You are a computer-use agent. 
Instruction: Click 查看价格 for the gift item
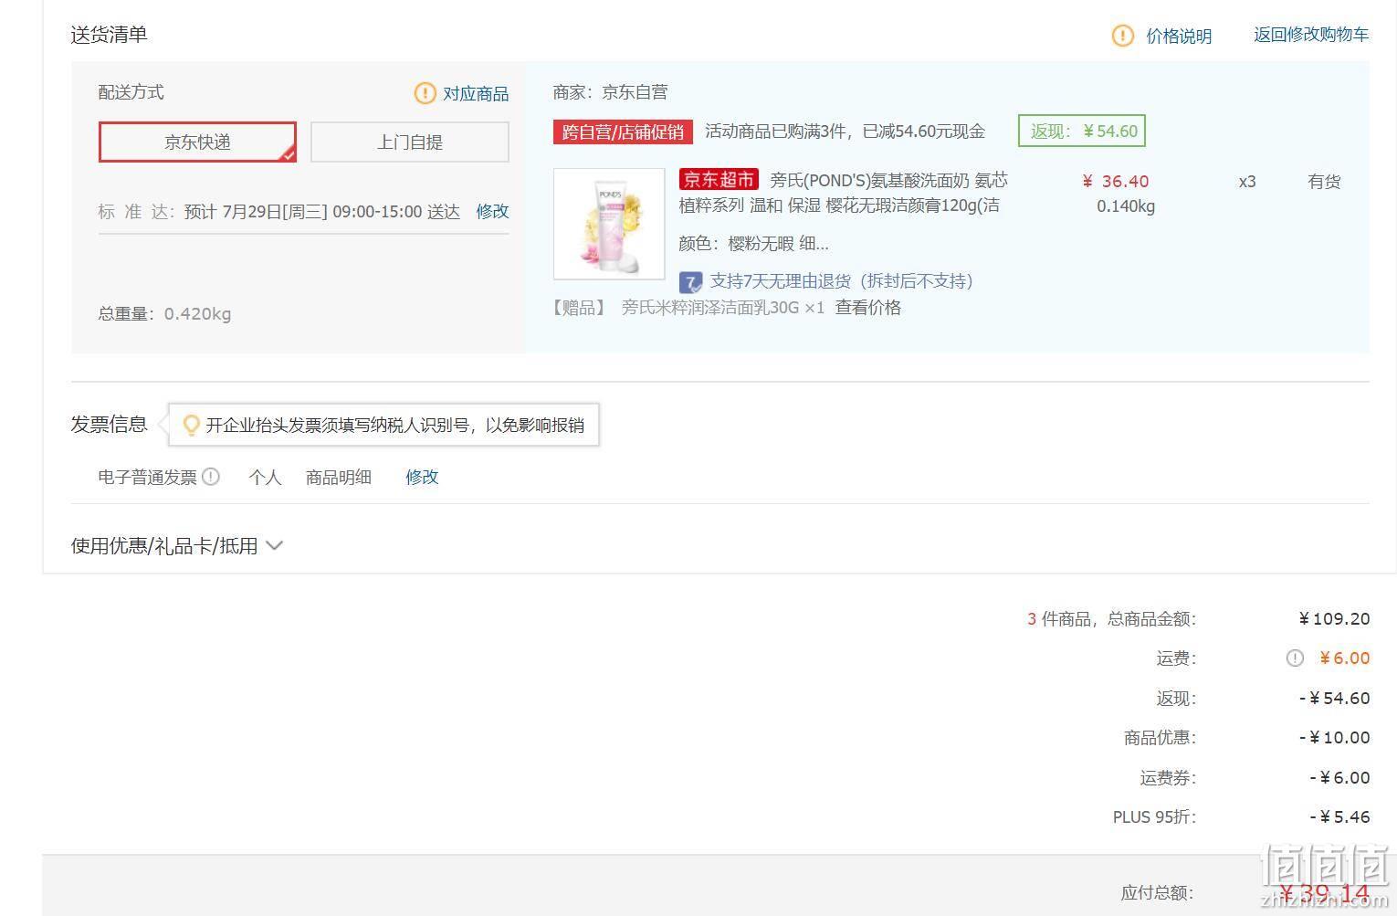click(868, 308)
